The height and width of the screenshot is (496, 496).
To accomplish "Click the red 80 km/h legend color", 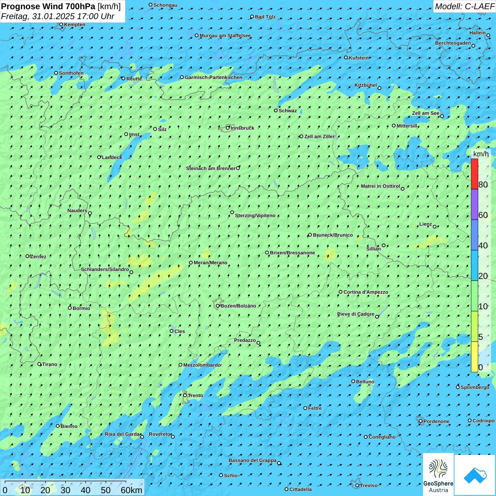I will coord(474,174).
